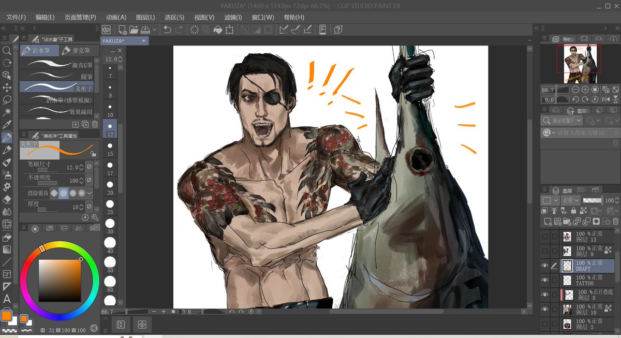Click the help question mark icon
This screenshot has height=338, width=621.
pyautogui.click(x=338, y=30)
